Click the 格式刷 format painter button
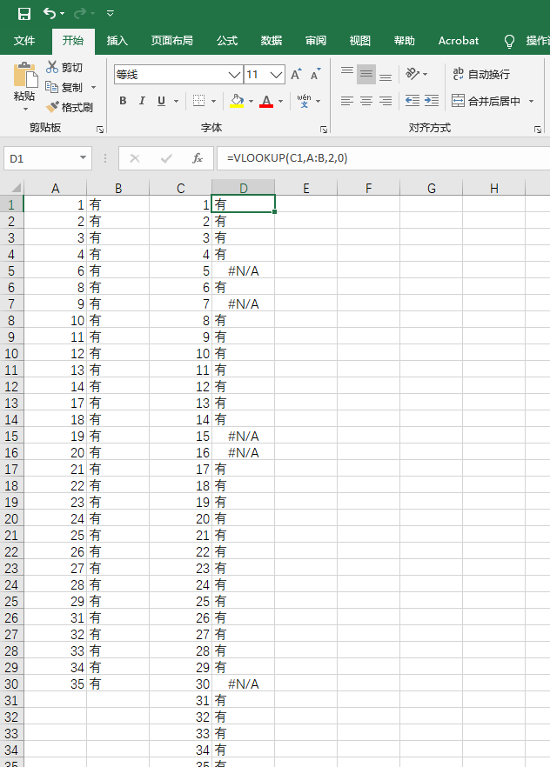Viewport: 550px width, 767px height. pyautogui.click(x=69, y=107)
